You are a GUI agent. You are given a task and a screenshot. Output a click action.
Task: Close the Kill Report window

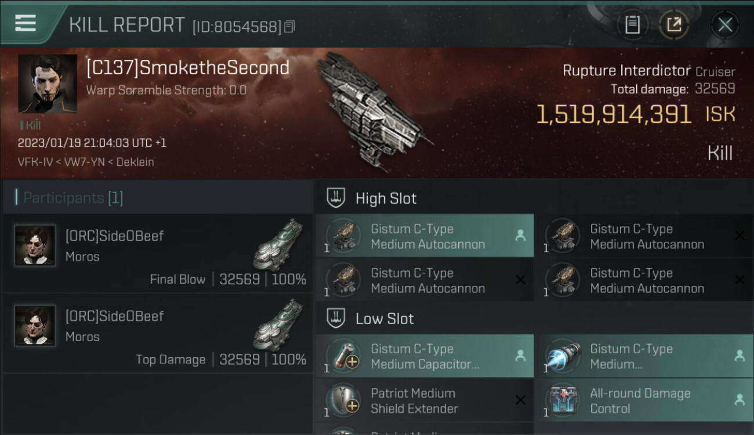click(x=725, y=25)
